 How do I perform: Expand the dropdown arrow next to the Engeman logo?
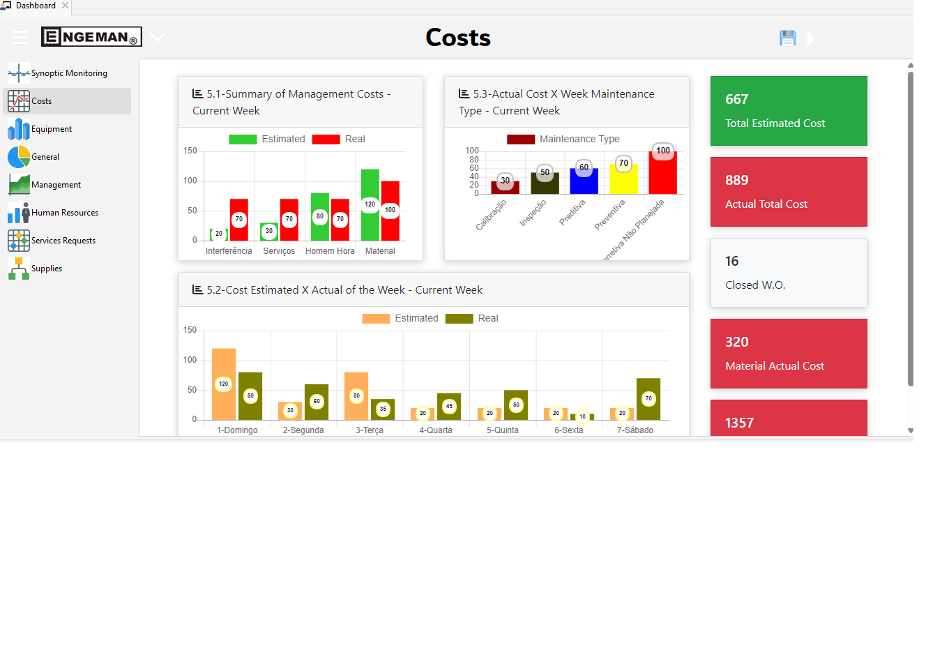[157, 38]
